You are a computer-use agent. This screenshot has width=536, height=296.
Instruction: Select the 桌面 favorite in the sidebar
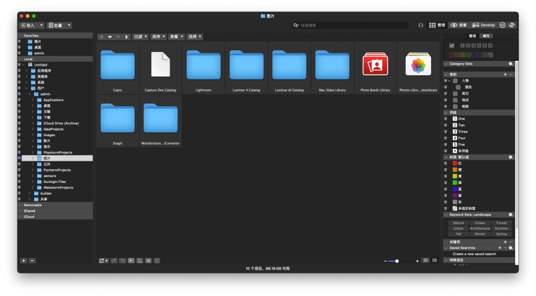coord(38,48)
